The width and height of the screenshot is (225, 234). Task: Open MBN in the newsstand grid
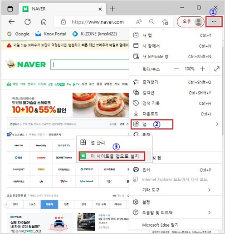tap(41, 169)
